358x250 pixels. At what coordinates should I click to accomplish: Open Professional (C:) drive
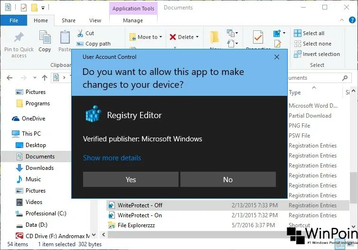41,213
